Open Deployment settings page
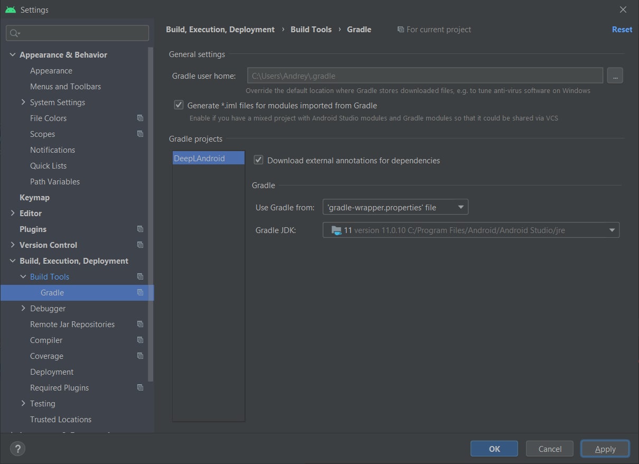639x464 pixels. 52,372
